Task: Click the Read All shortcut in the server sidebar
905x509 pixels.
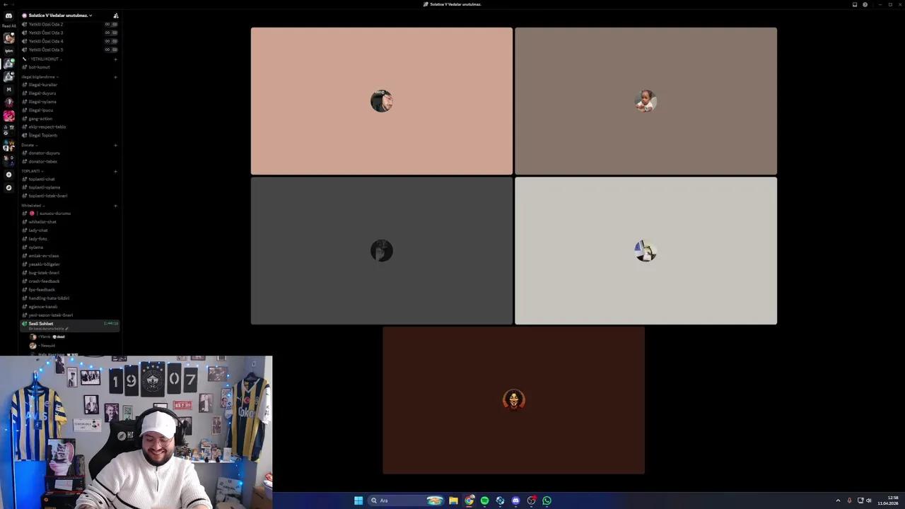Action: (x=8, y=25)
